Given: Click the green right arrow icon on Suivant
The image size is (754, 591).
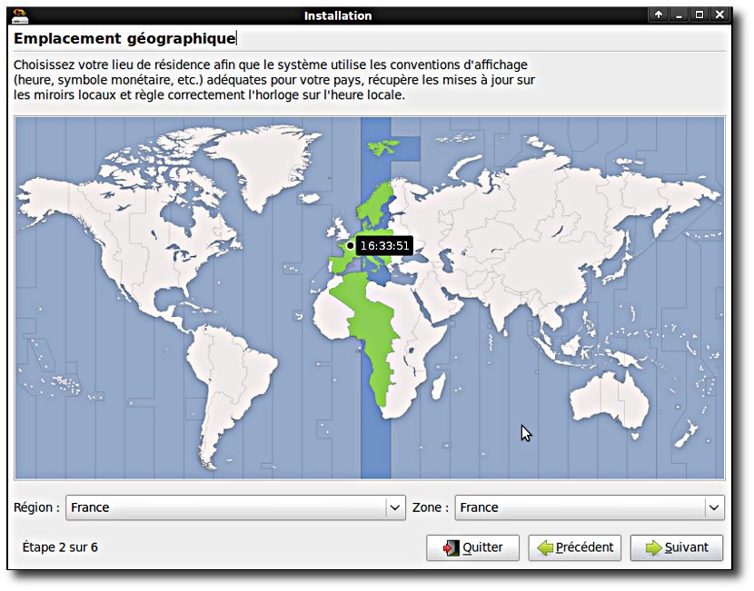Looking at the screenshot, I should tap(653, 547).
